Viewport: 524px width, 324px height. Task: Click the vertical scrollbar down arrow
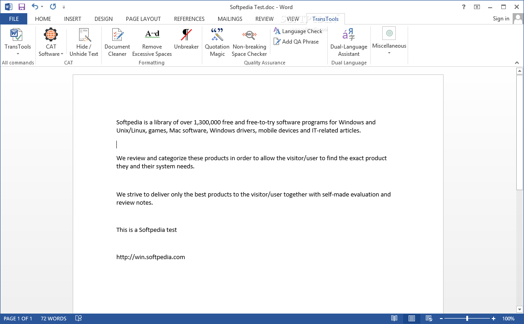click(x=519, y=309)
